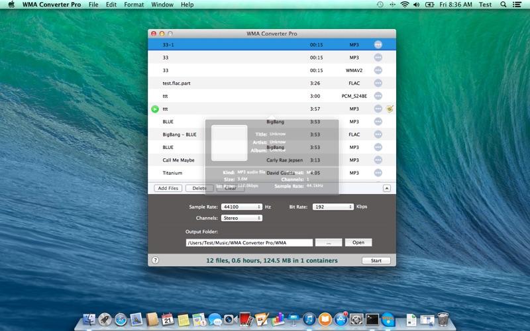Click the volume icon in menu bar

pyautogui.click(x=417, y=5)
